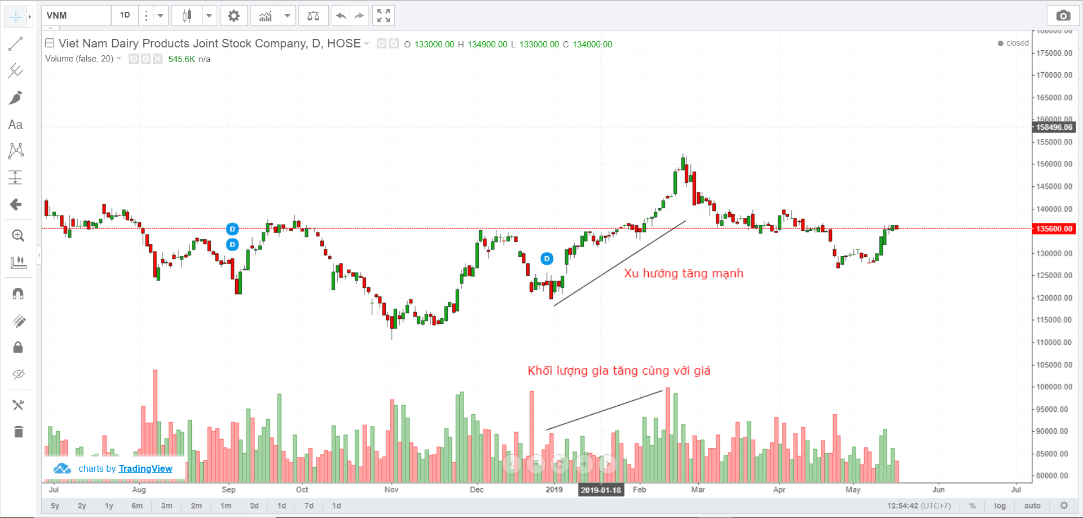Open the bar style dropdown arrow
This screenshot has height=518, width=1083.
209,16
